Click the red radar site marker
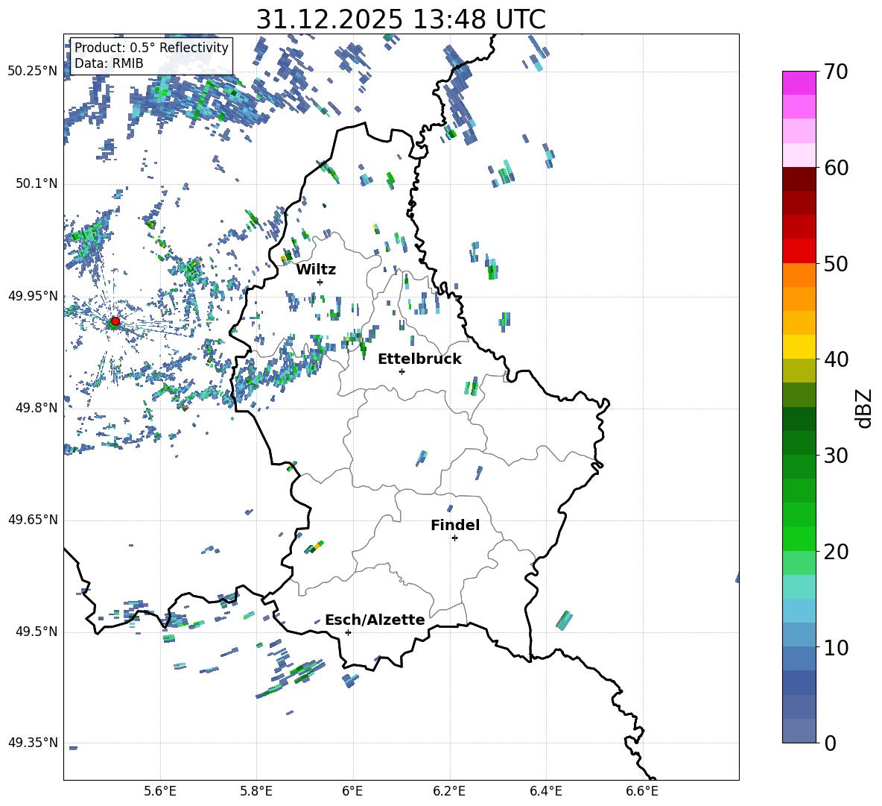Screen dimensions: 882x806 115,321
